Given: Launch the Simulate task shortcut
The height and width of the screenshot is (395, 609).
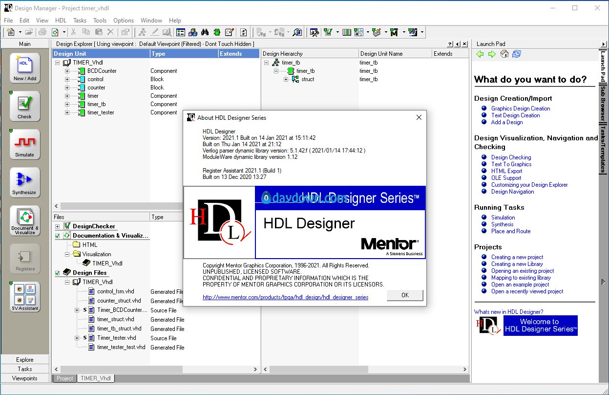Looking at the screenshot, I should click(x=25, y=145).
